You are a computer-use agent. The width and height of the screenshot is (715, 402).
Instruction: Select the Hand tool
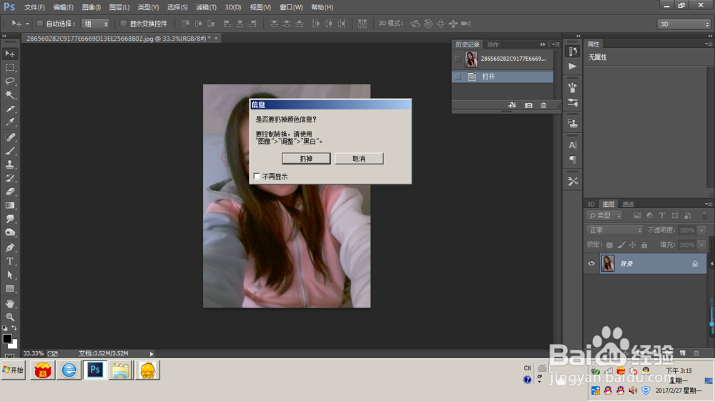(9, 303)
